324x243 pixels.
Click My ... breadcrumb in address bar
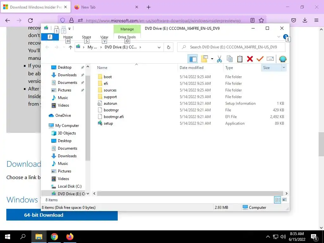point(92,47)
